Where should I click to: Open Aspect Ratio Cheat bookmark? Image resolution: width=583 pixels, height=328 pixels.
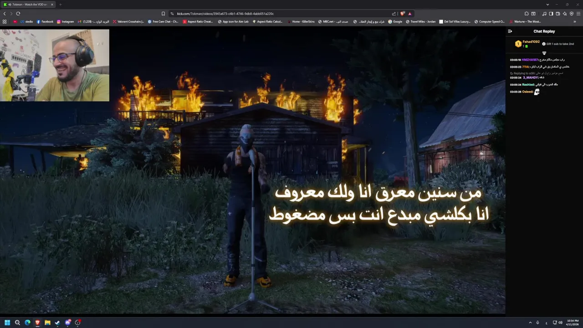point(198,21)
